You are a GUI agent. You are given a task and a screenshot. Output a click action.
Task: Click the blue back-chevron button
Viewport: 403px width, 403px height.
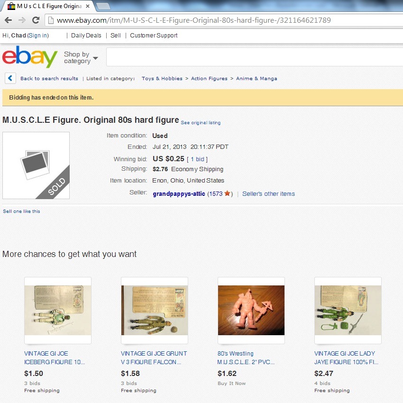[x=10, y=78]
